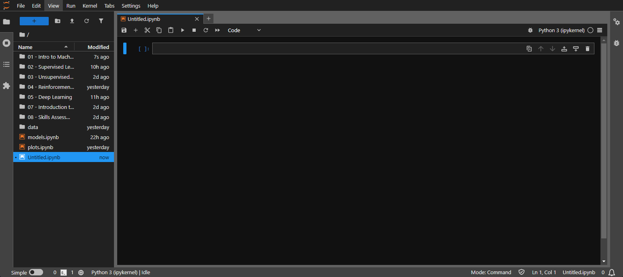Toggle Simple interface mode switch
623x277 pixels.
37,272
